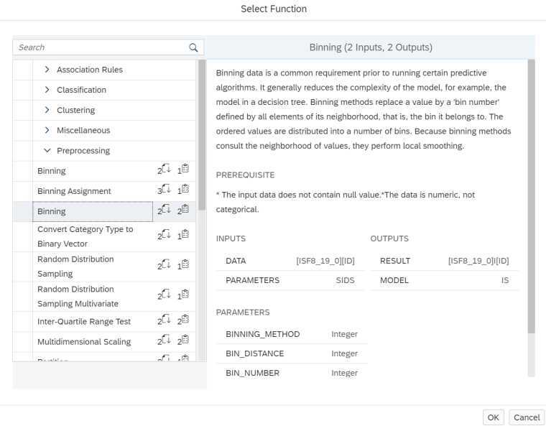
Task: Select the Binning Assignment function
Action: (x=74, y=191)
